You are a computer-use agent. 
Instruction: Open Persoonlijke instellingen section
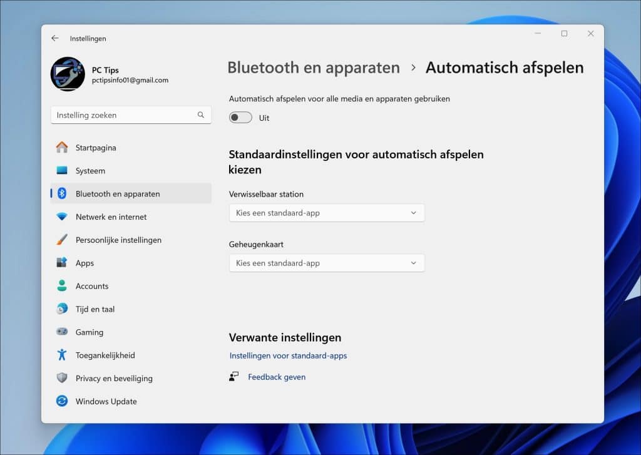[x=131, y=240]
